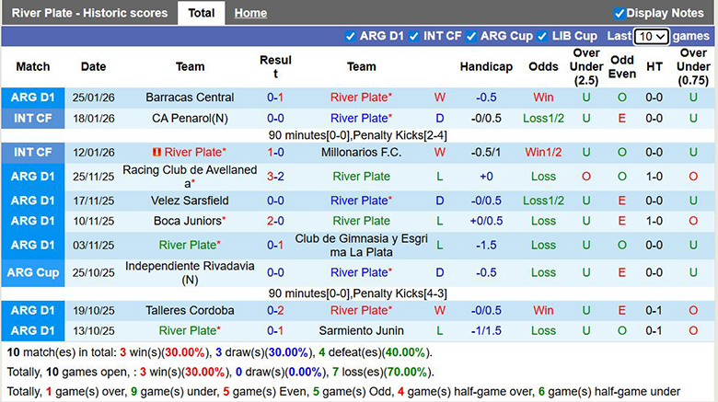This screenshot has width=718, height=402.
Task: Open Talleres Cordoba team link
Action: coord(190,310)
